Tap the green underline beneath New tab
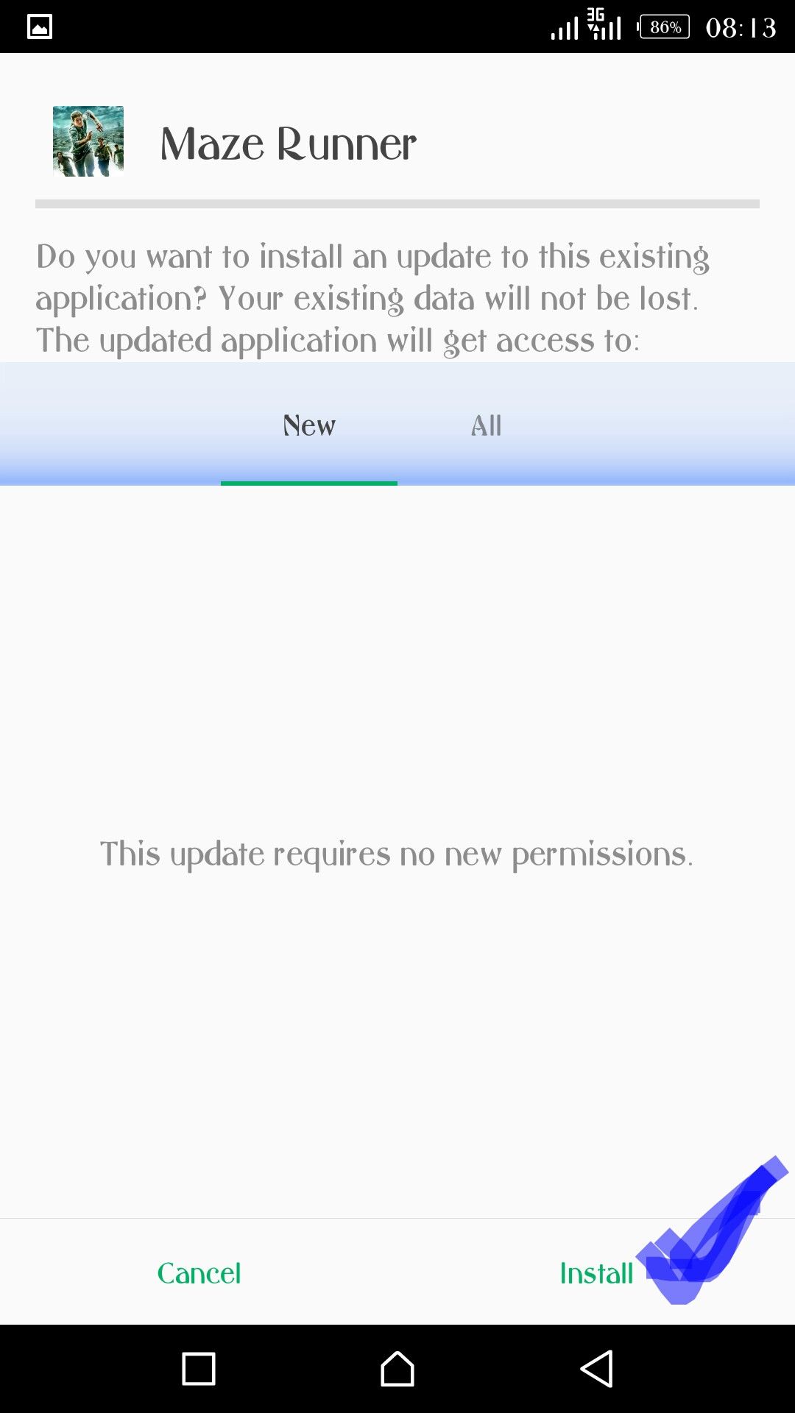This screenshot has height=1413, width=795. coord(309,483)
